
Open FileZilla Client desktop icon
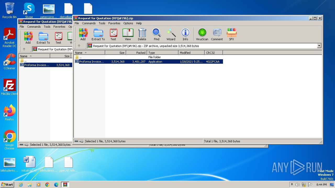click(x=9, y=87)
